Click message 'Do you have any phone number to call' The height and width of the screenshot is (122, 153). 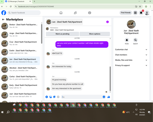[68, 84]
